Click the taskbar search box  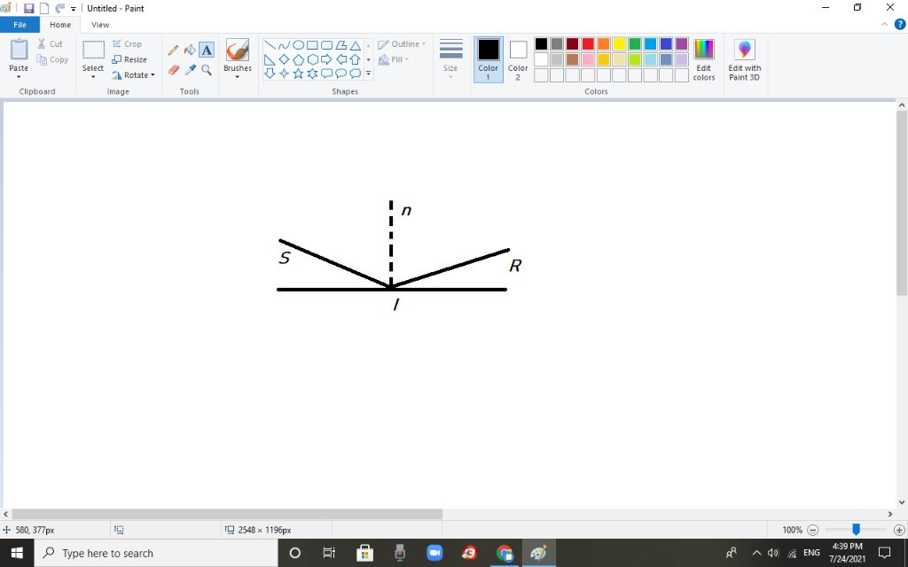click(156, 553)
